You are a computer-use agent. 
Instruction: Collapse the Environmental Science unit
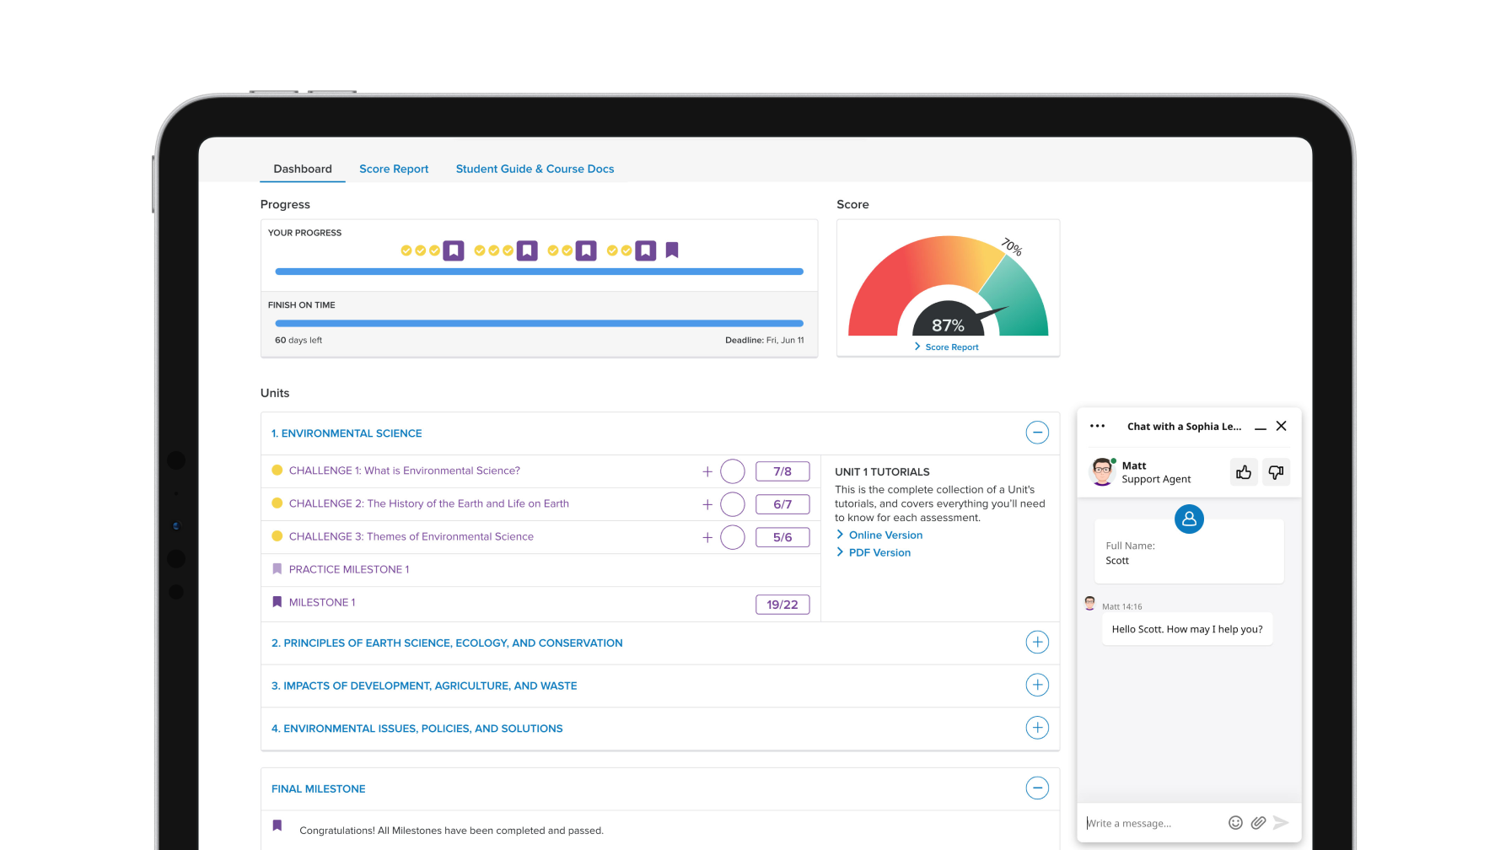coord(1037,433)
